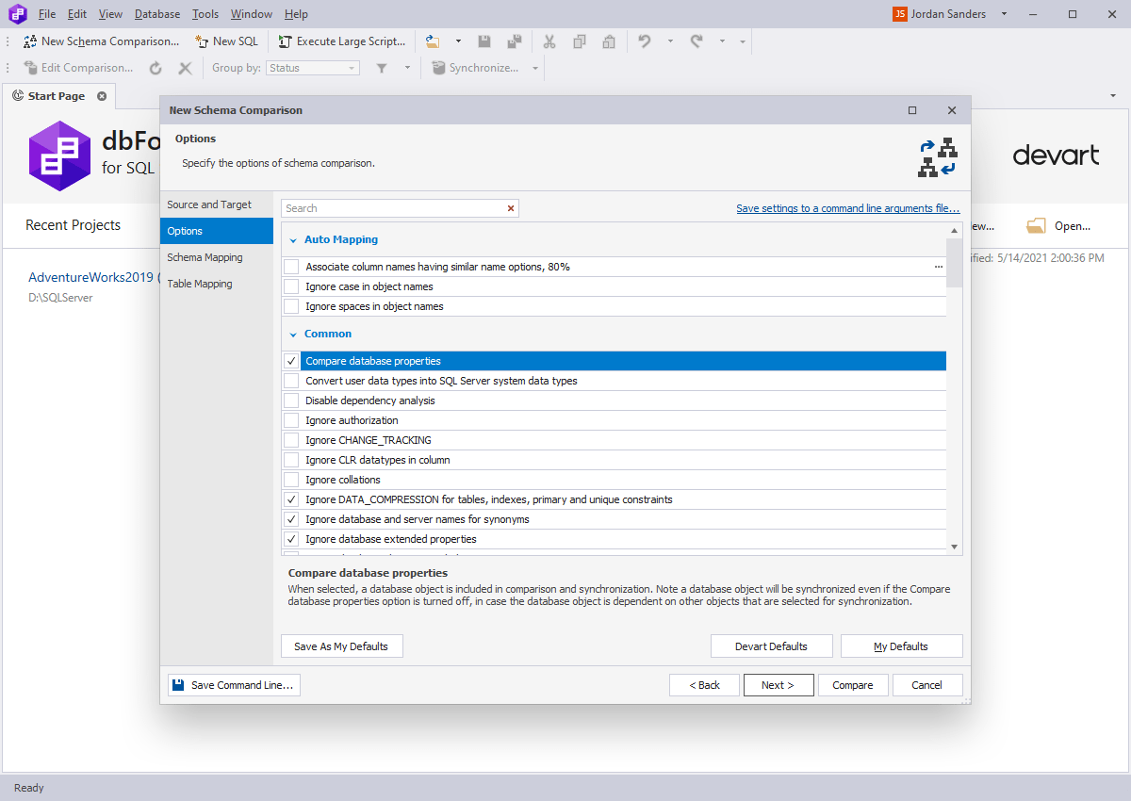This screenshot has width=1131, height=801.
Task: Click the Save icon on the toolbar
Action: [484, 41]
